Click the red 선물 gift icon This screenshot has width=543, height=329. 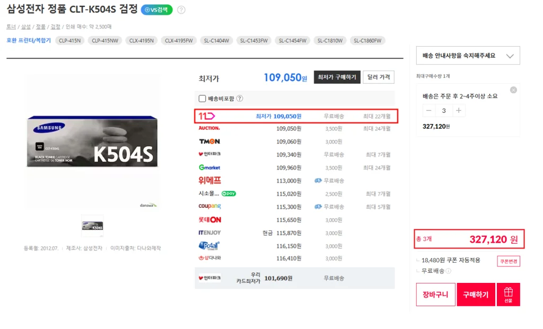tap(509, 294)
